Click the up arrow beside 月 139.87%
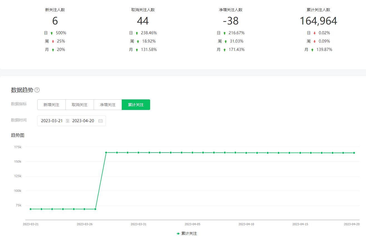 pyautogui.click(x=312, y=50)
